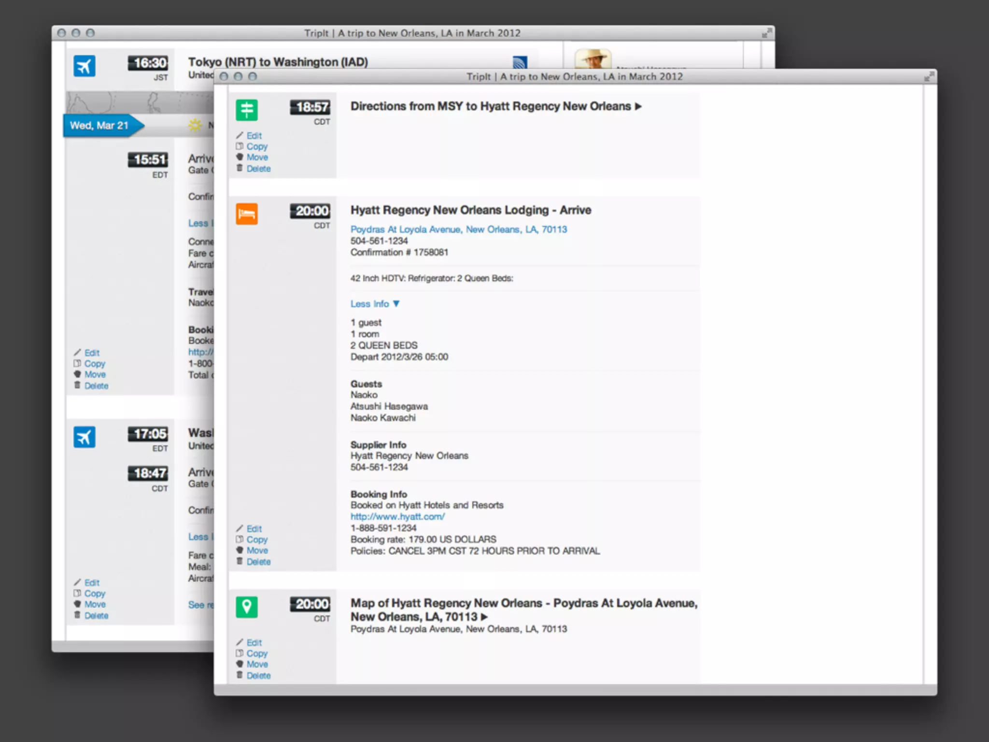Delete the directions entry at 18:57
Screen dimensions: 989x742
pos(258,169)
